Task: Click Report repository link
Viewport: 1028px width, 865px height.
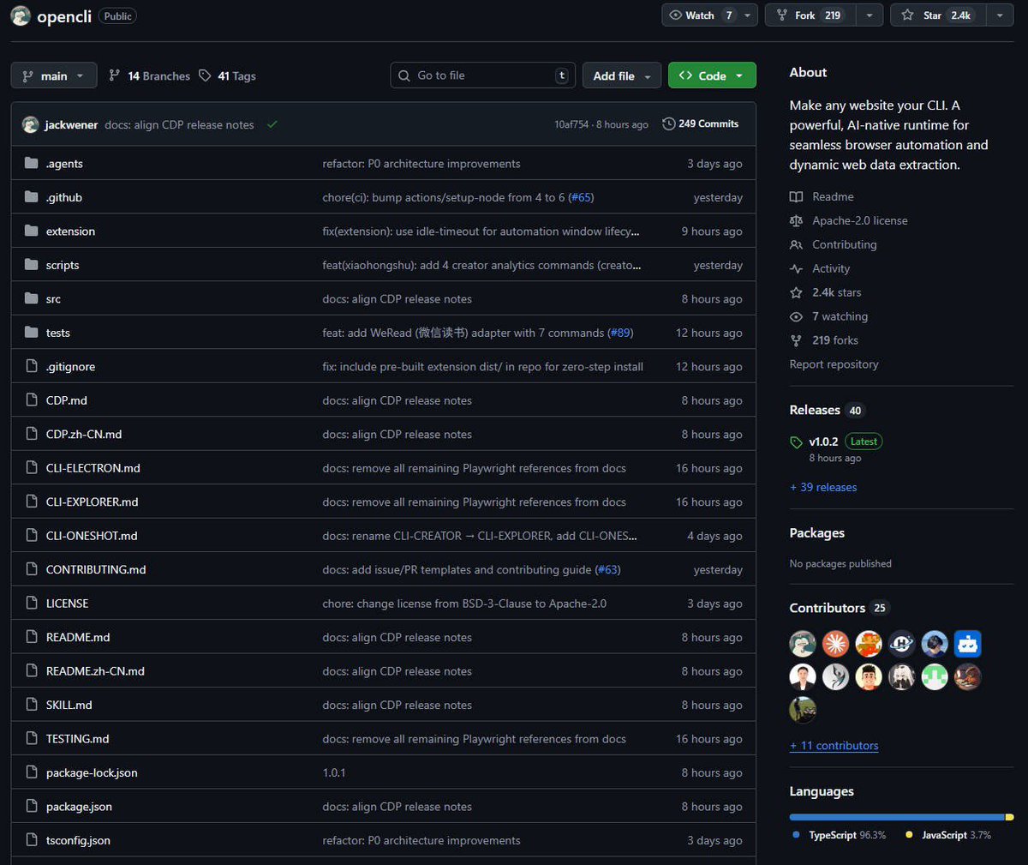Action: 834,364
